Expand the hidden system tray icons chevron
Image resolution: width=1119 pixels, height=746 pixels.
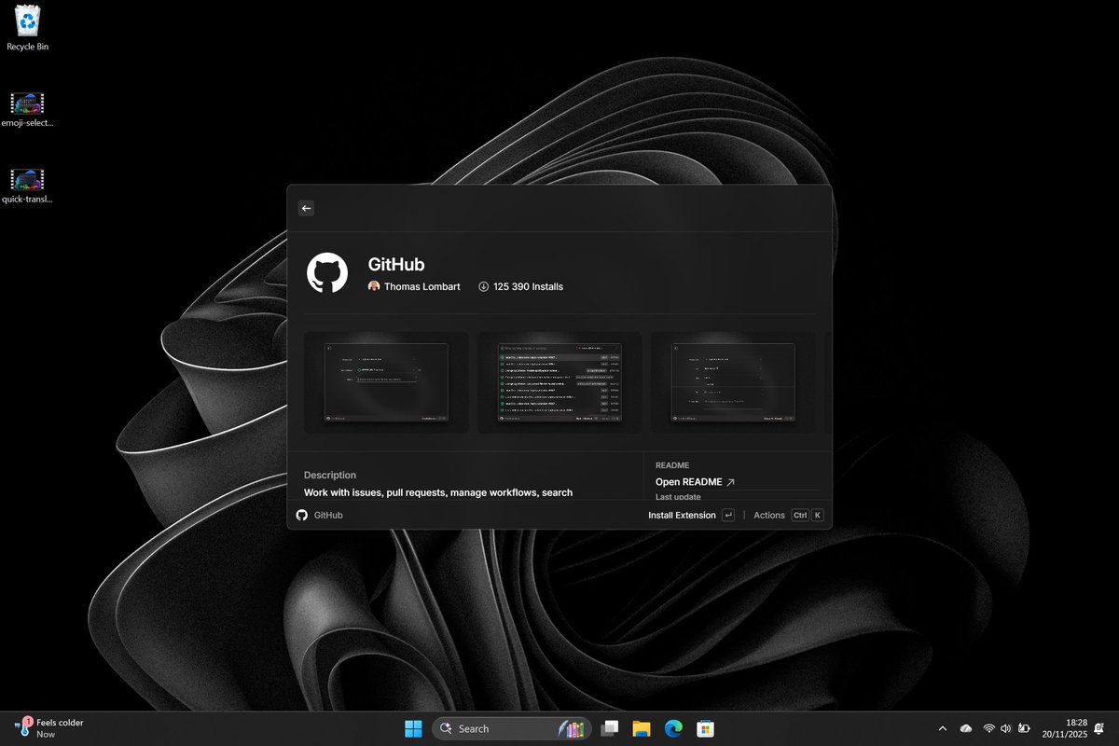click(942, 728)
